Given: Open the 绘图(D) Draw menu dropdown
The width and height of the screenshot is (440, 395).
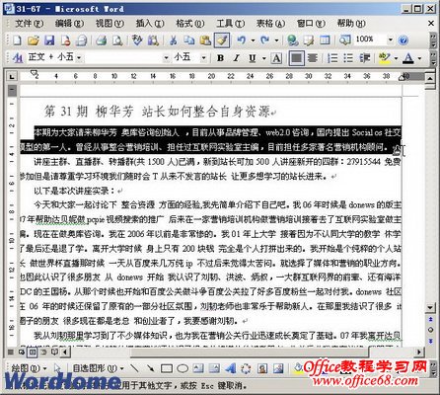Looking at the screenshot, I should pyautogui.click(x=29, y=368).
